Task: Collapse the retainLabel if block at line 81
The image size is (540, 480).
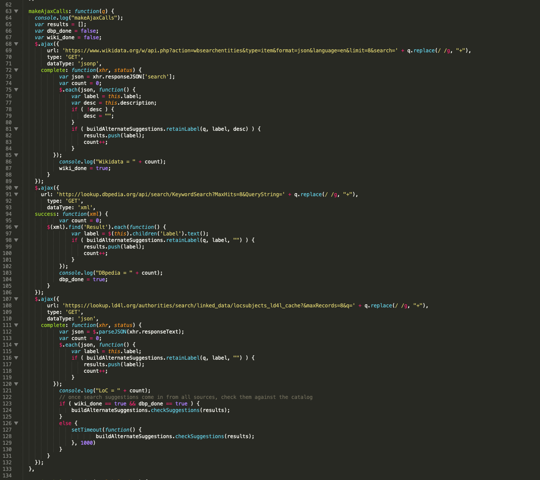Action: 16,129
